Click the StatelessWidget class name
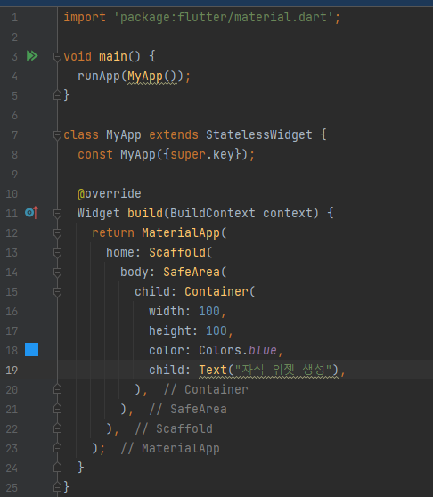 (x=259, y=135)
